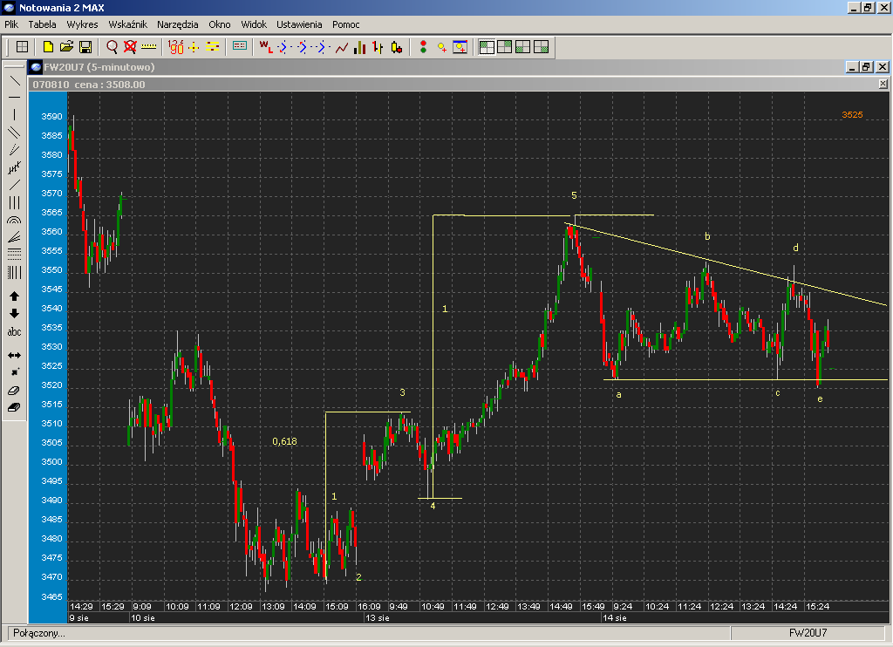Select the fourth window layout icon
The height and width of the screenshot is (647, 893).
click(x=541, y=47)
